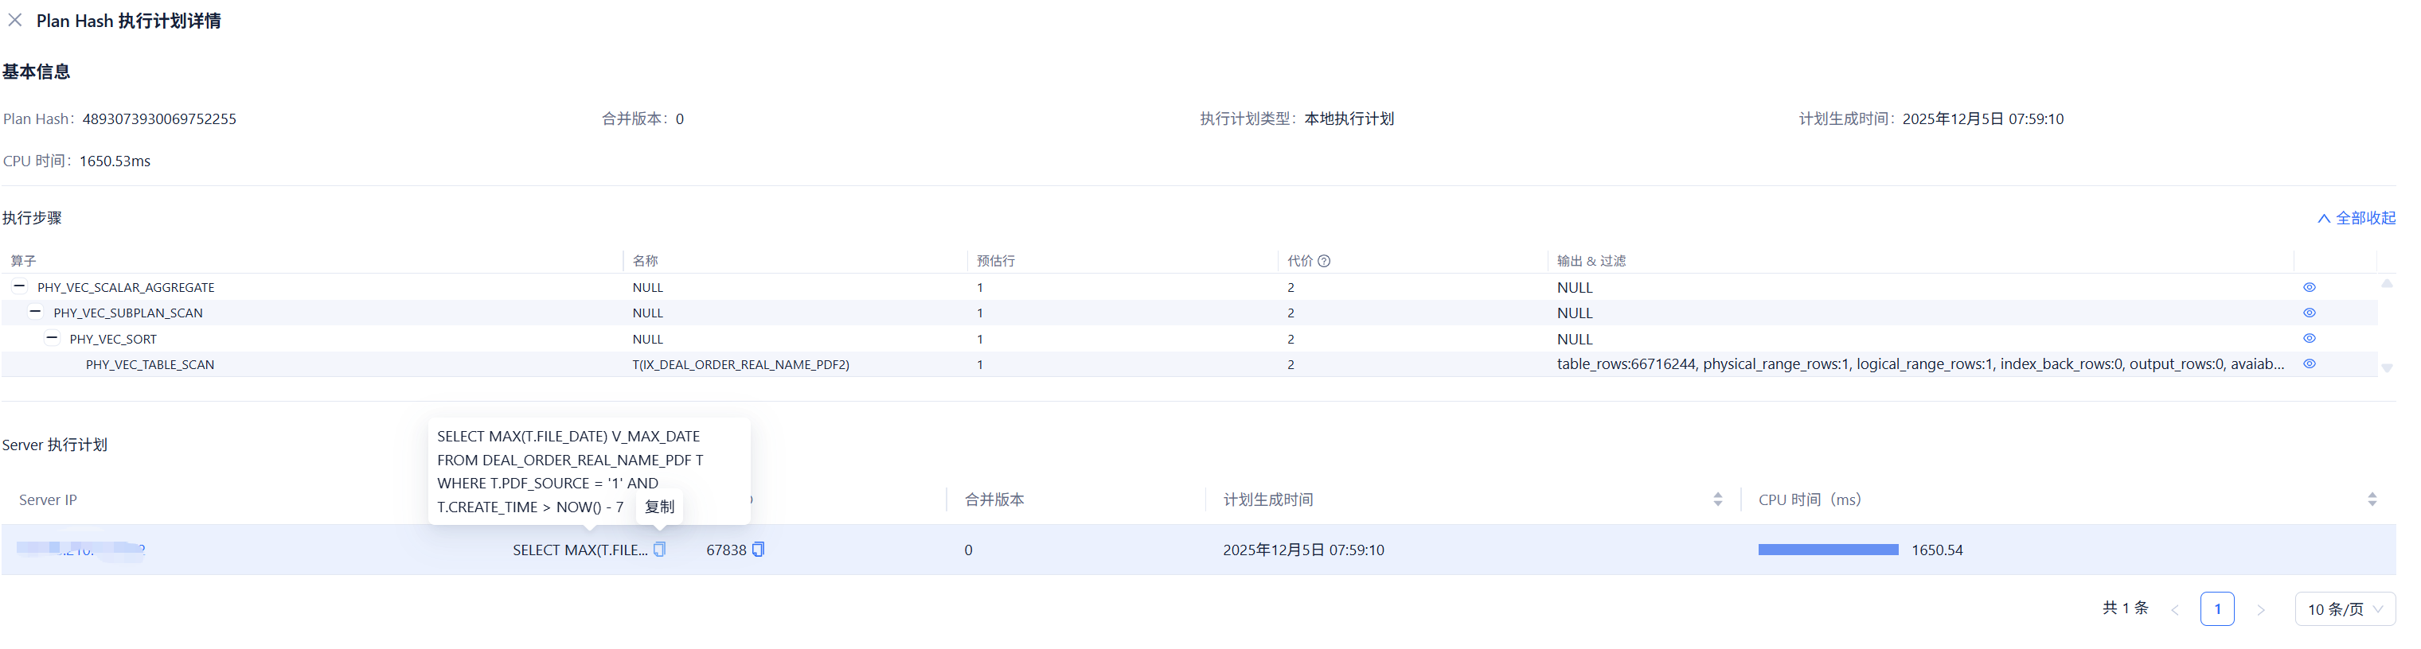The image size is (2421, 649).
Task: Open the blurred Server IP link
Action: (x=81, y=550)
